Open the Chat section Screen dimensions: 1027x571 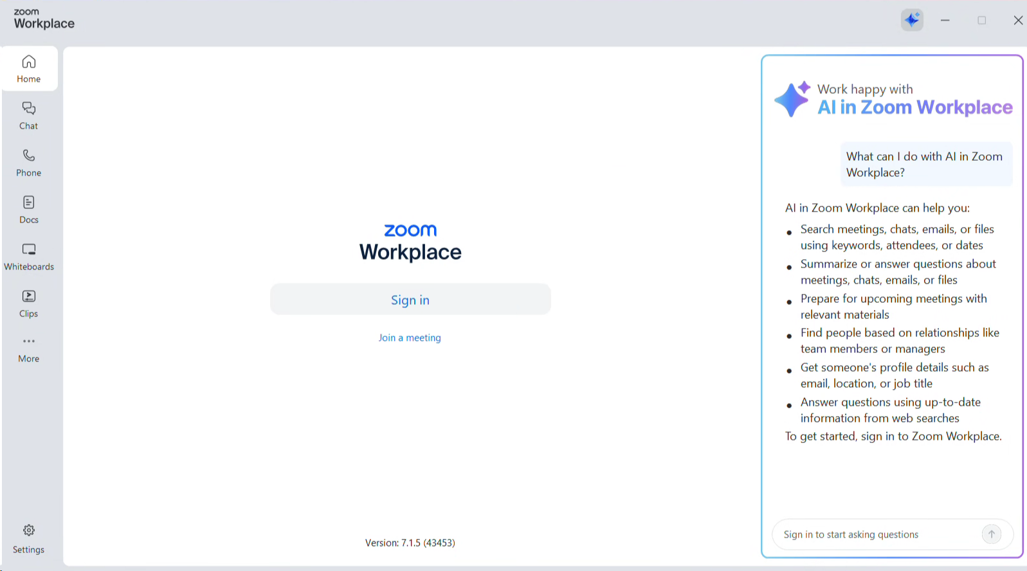[x=29, y=116]
